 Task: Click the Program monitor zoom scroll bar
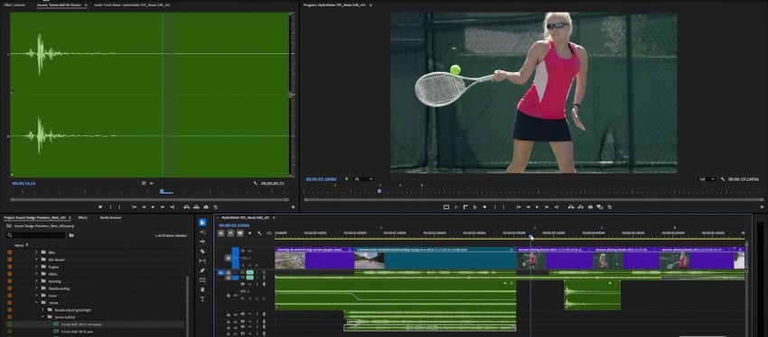click(533, 199)
